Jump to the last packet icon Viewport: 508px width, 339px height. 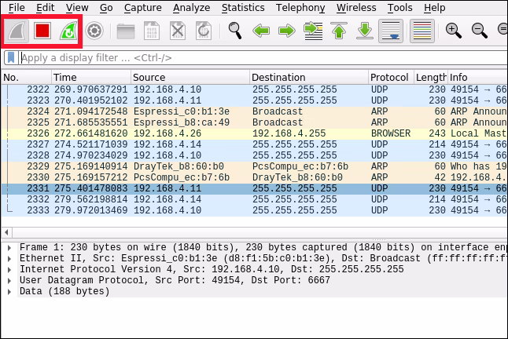tap(365, 31)
